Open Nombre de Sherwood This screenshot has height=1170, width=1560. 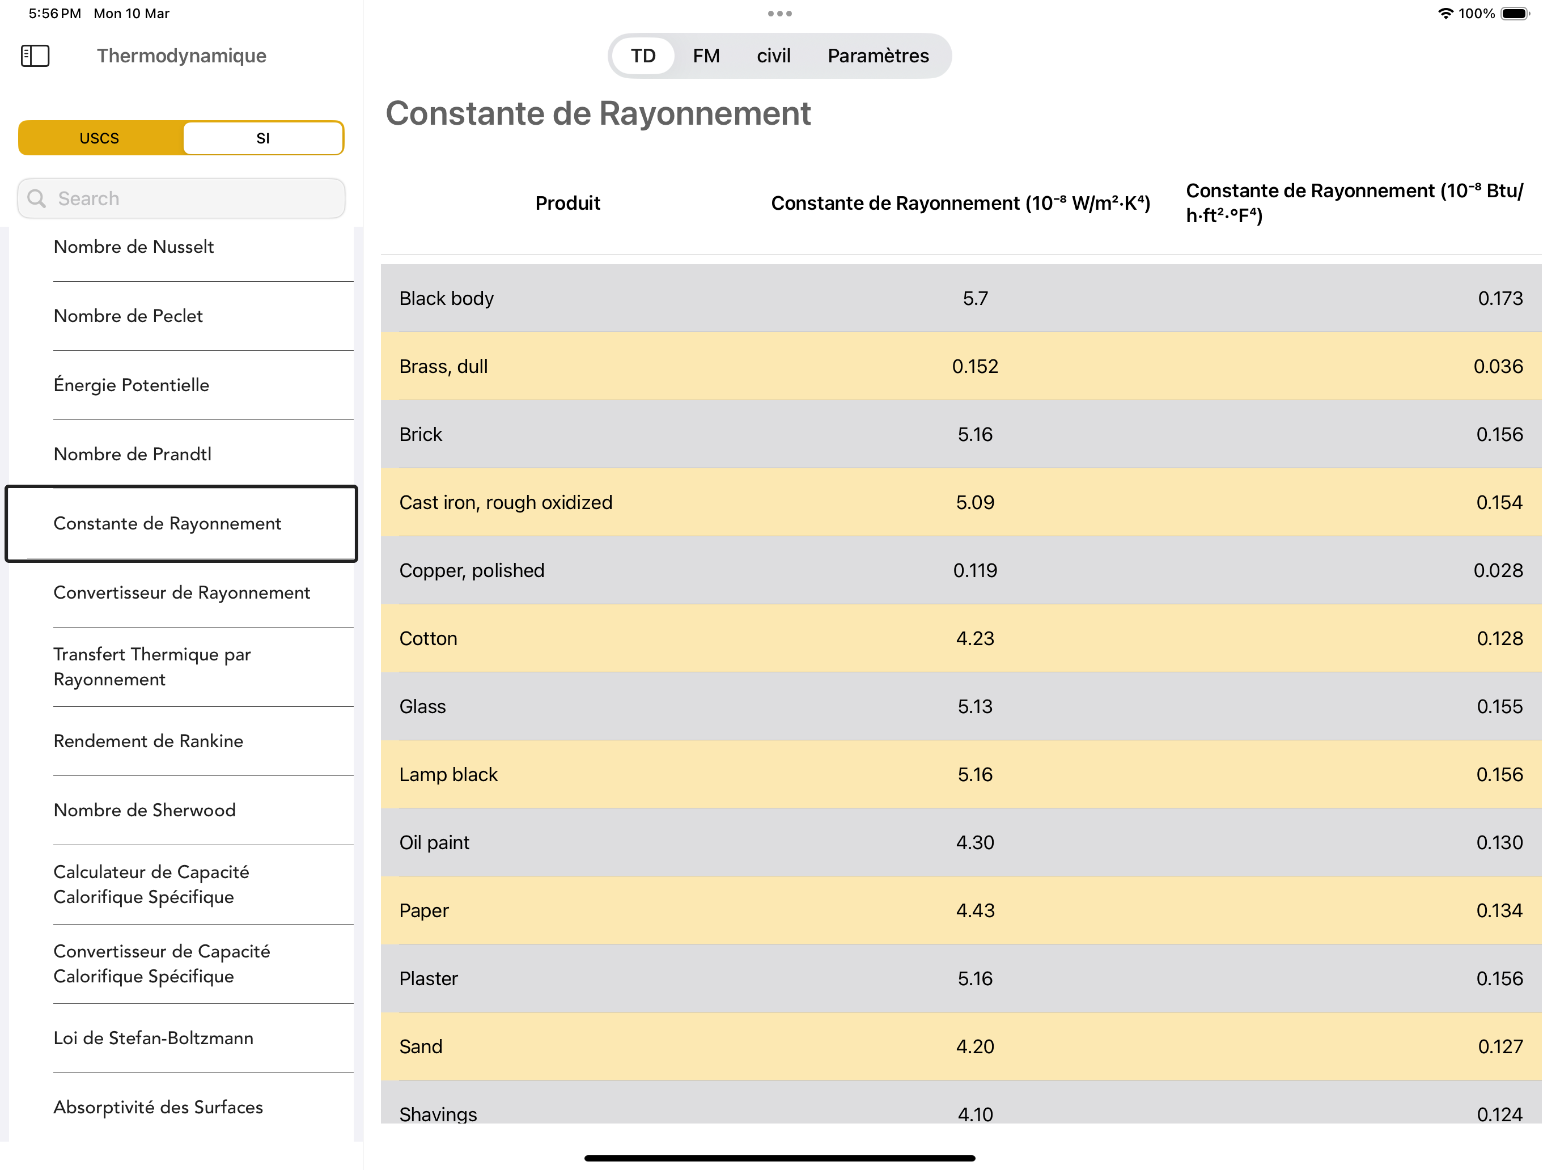(181, 810)
